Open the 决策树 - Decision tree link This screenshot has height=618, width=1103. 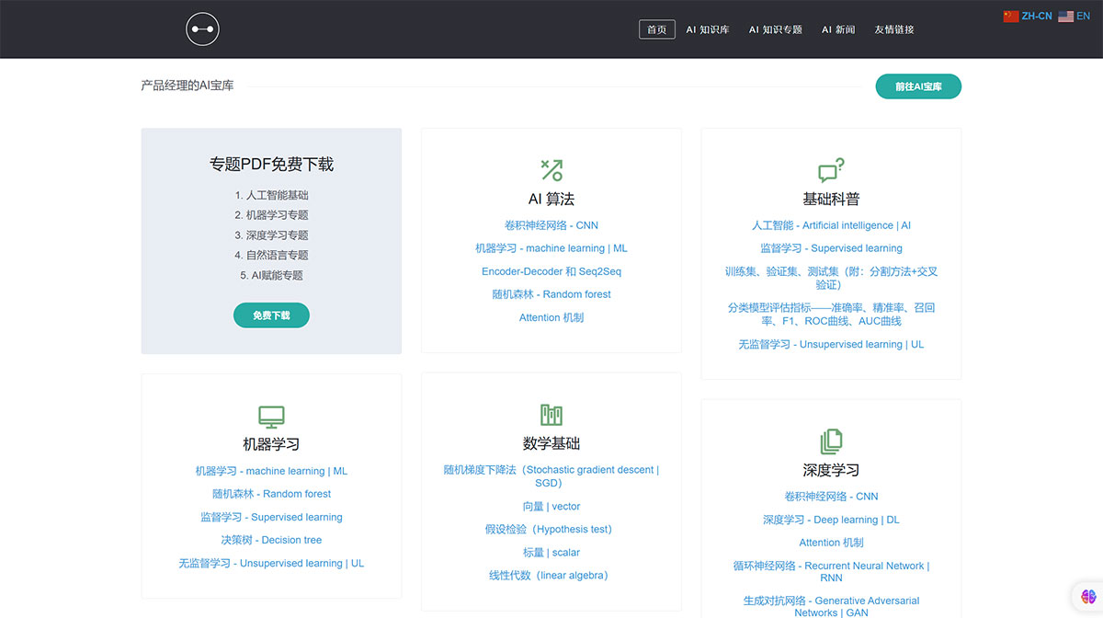271,540
